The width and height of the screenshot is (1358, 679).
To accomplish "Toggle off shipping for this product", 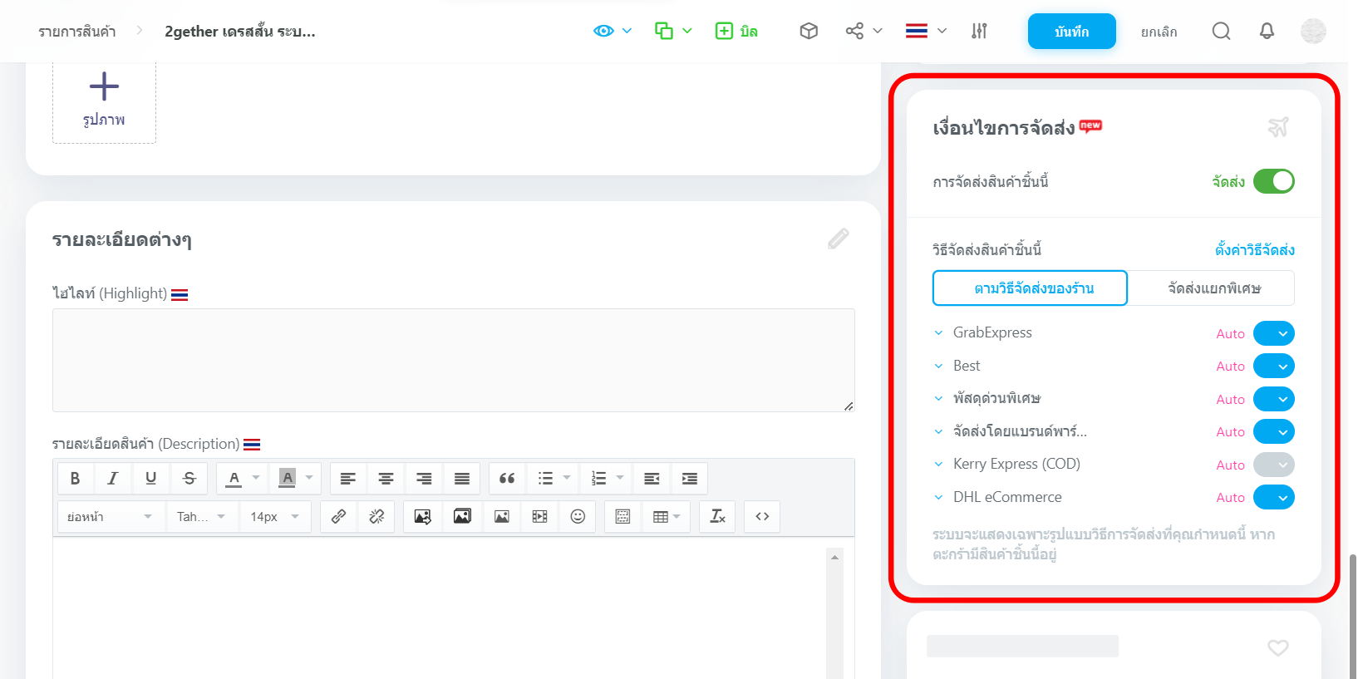I will pos(1273,181).
